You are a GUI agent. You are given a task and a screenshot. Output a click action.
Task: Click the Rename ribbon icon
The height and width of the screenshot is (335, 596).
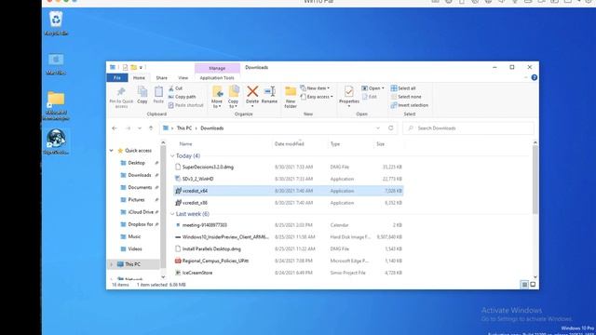(x=269, y=95)
